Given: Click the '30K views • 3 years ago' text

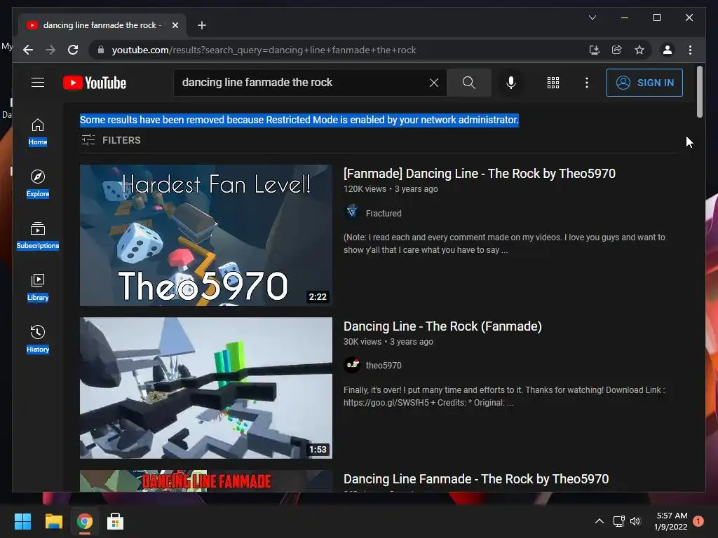Looking at the screenshot, I should 388,342.
